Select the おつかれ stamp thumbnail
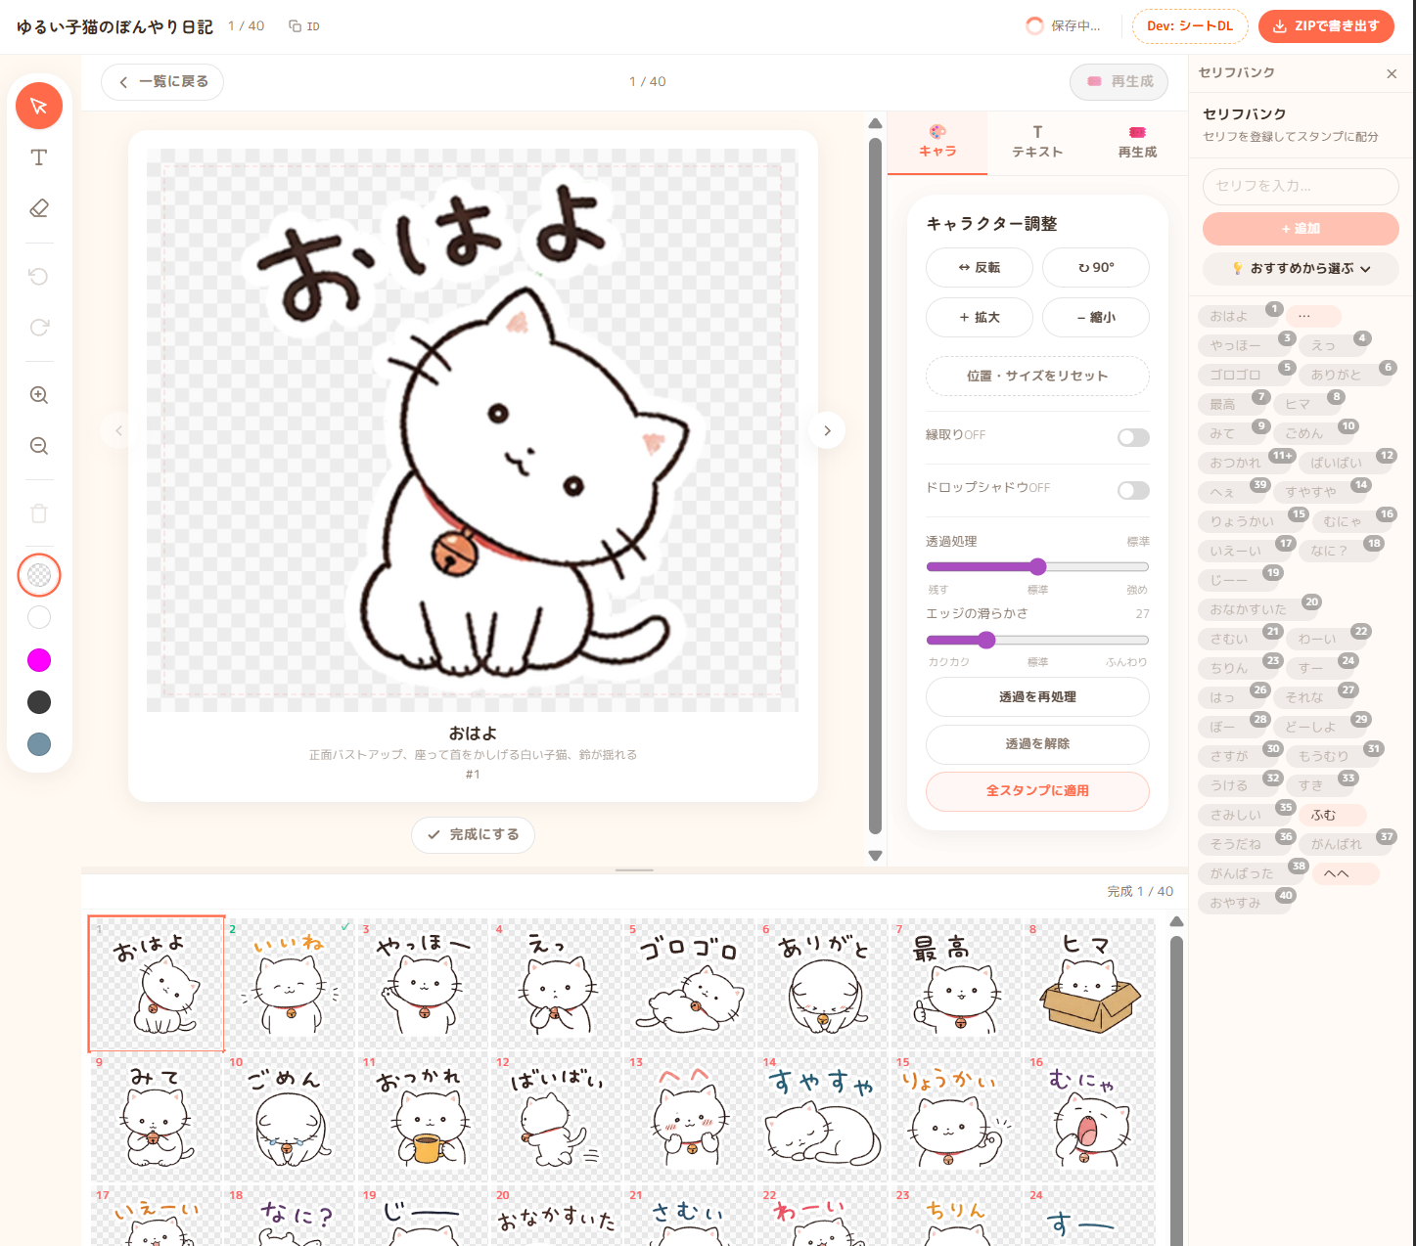The width and height of the screenshot is (1416, 1246). click(x=423, y=1116)
